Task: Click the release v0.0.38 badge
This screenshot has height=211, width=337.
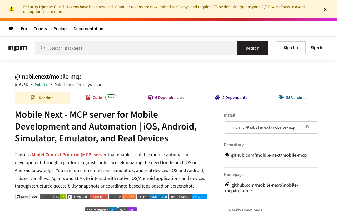Action: tap(122, 197)
